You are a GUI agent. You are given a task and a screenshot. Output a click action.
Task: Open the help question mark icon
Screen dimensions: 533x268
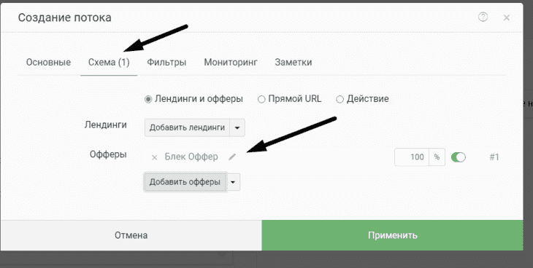[483, 17]
